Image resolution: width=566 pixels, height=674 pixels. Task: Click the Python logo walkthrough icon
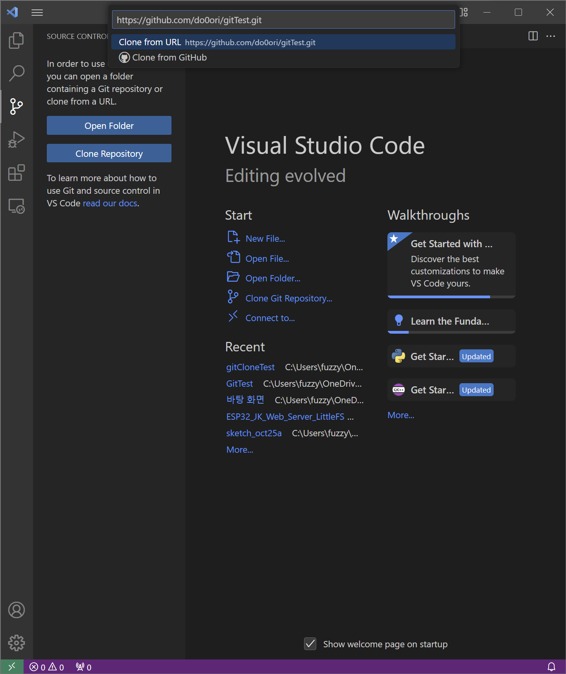click(398, 356)
